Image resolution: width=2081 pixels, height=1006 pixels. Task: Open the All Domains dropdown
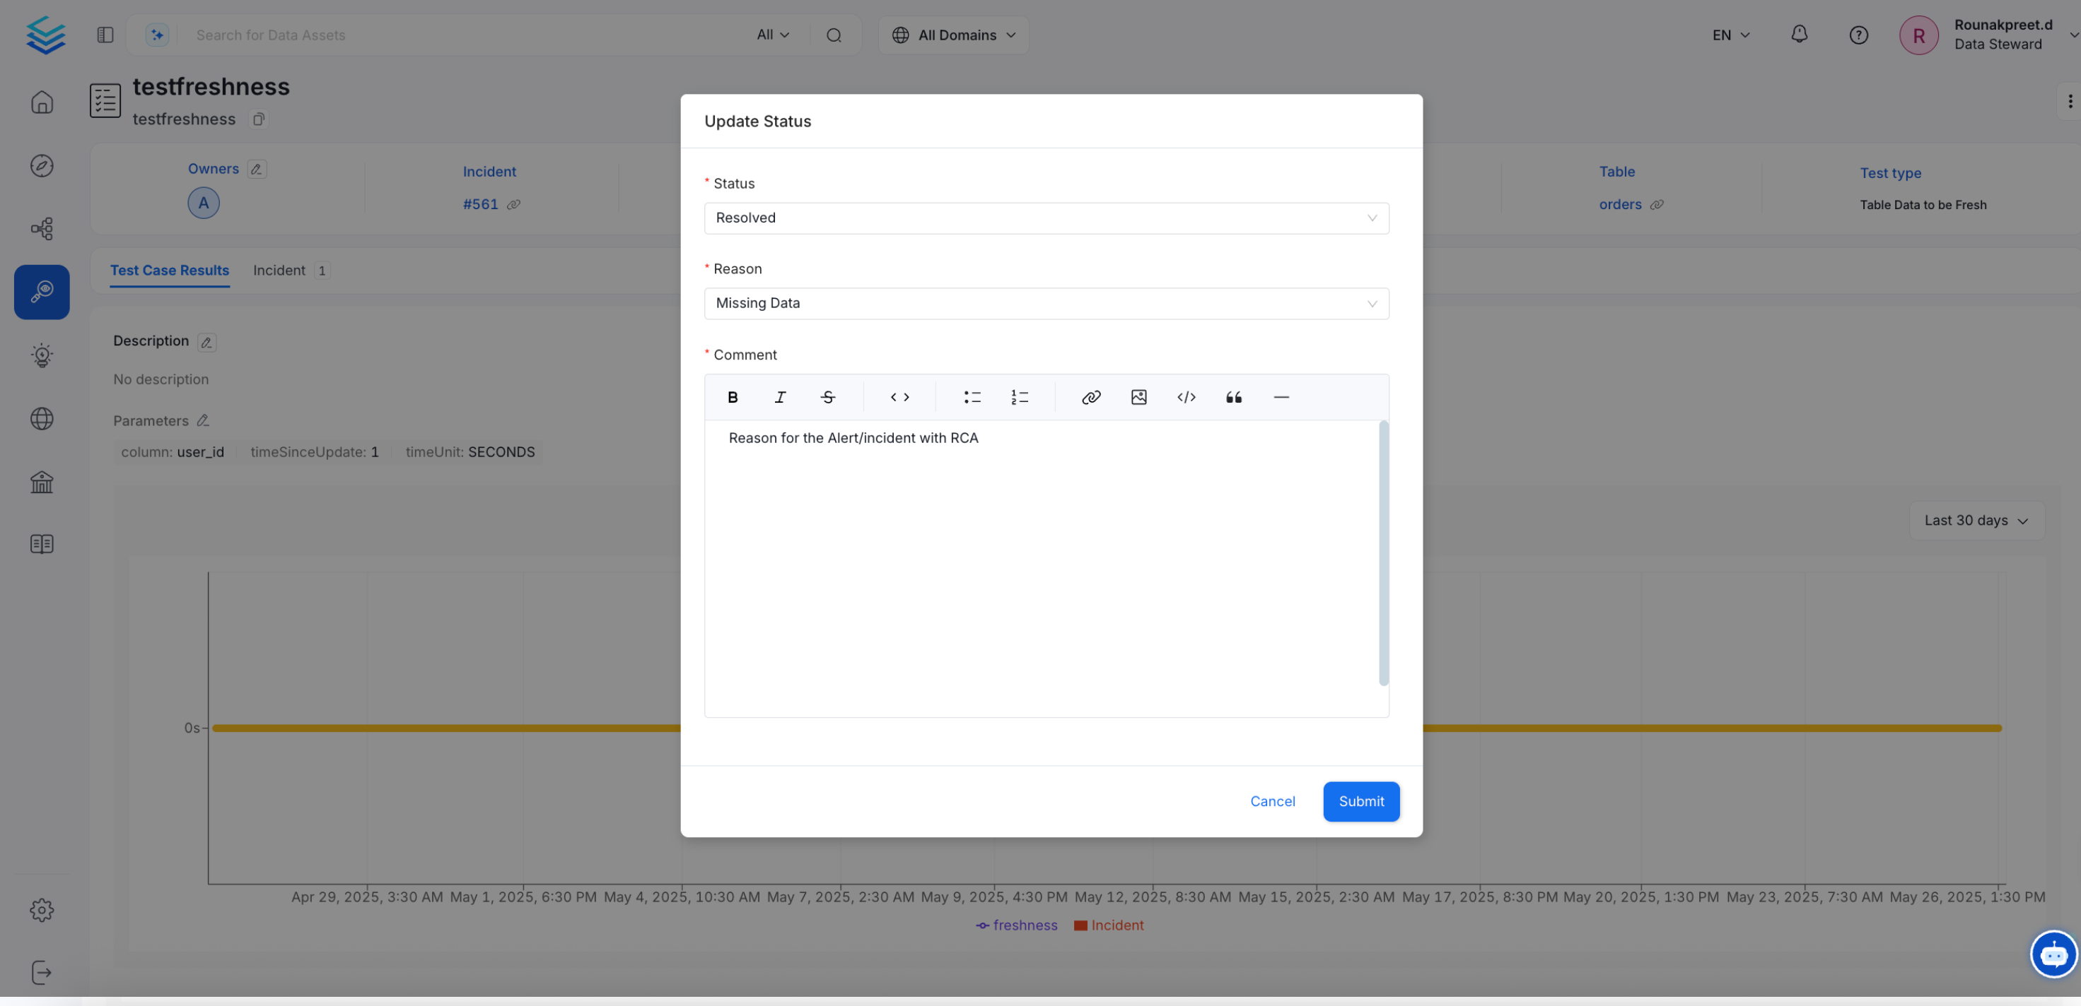953,35
